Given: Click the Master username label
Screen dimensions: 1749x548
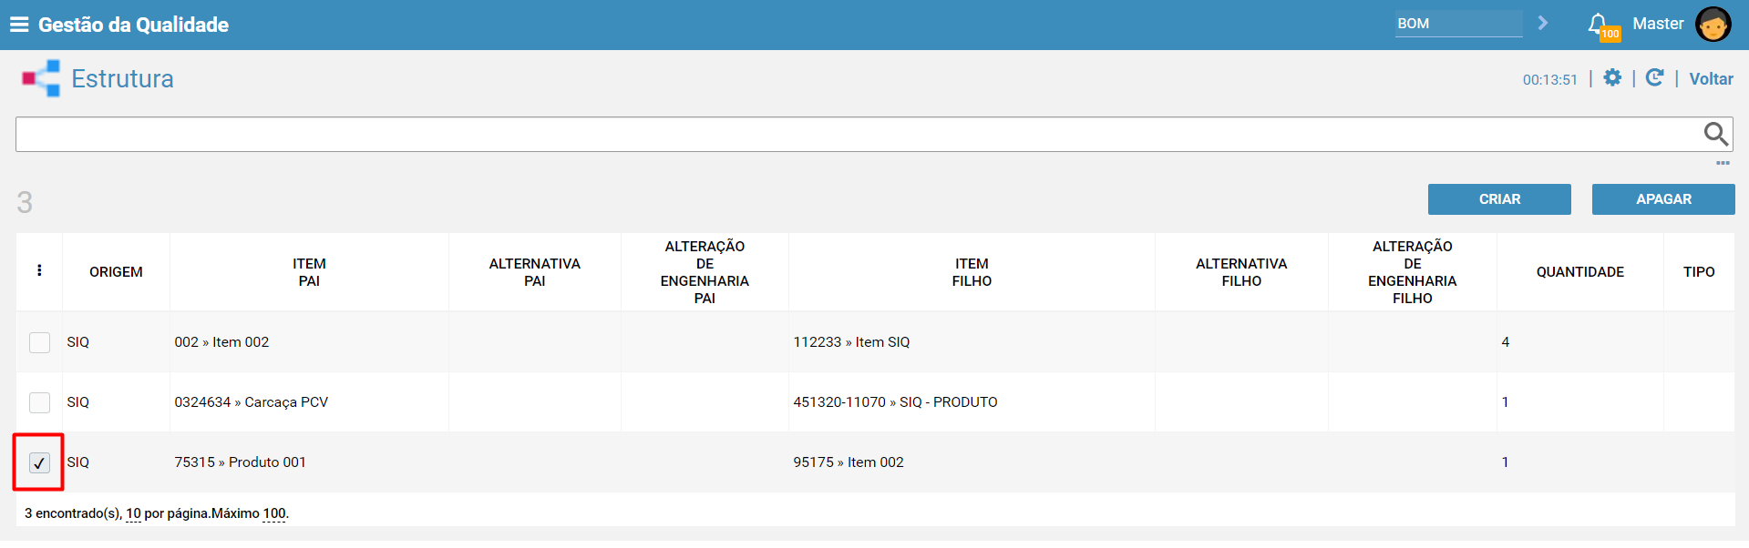Looking at the screenshot, I should pos(1658,24).
